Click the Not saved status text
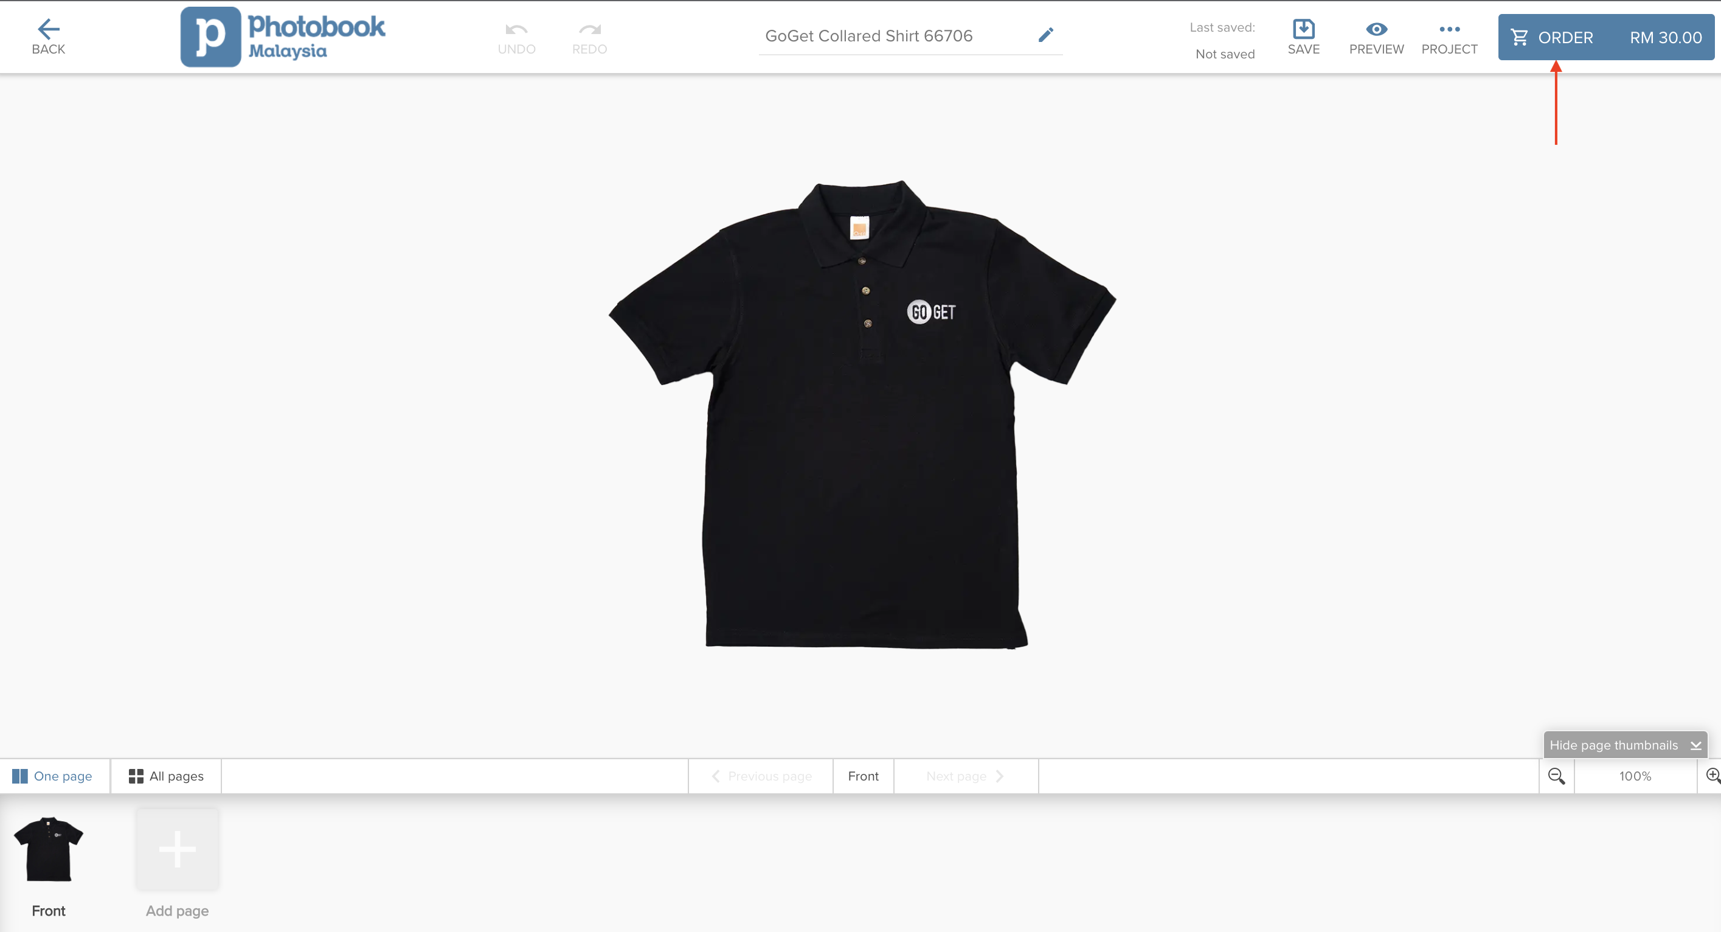 (x=1225, y=54)
